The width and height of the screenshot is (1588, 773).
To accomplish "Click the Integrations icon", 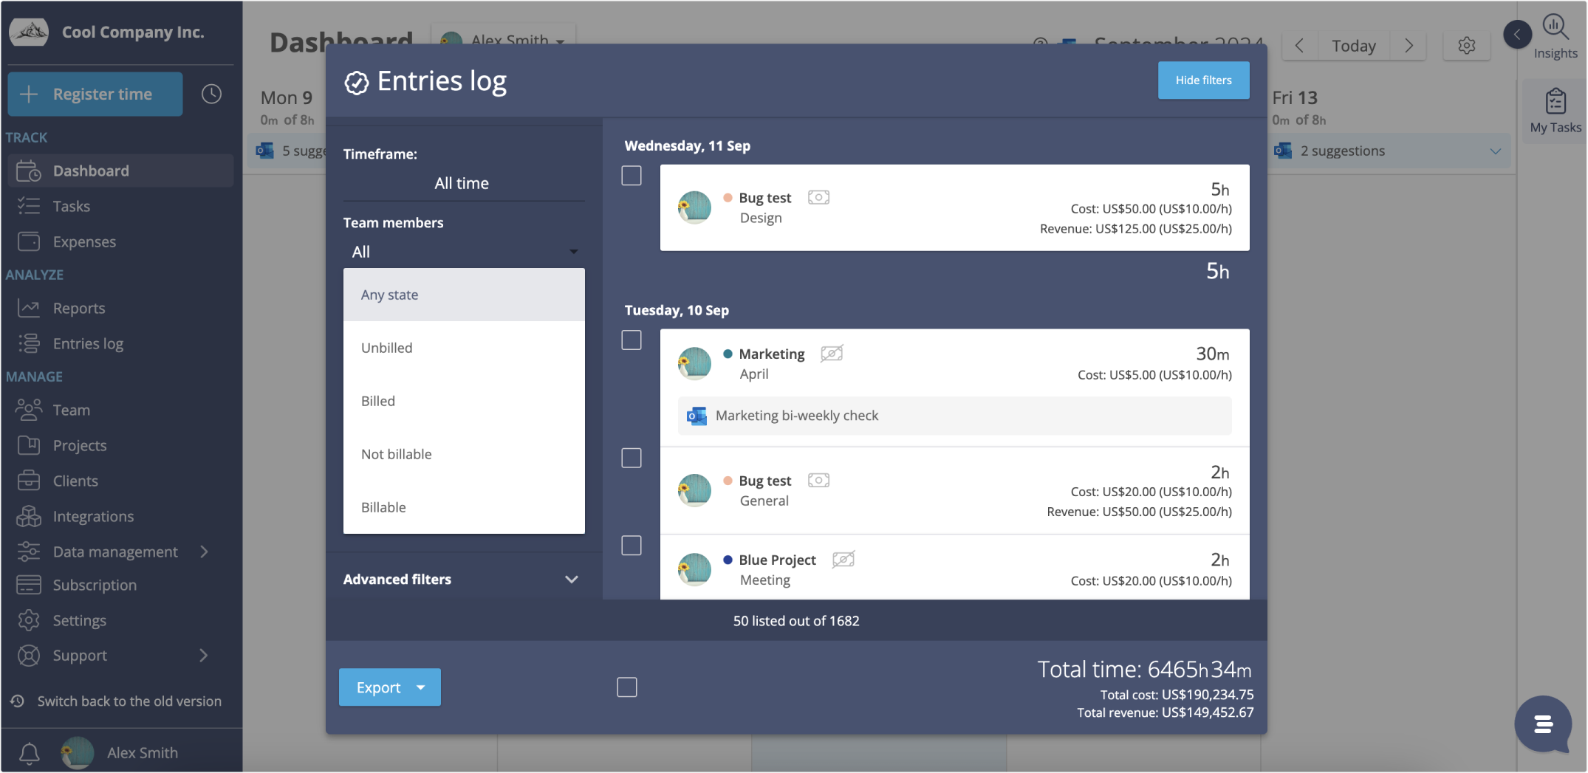I will 30,516.
